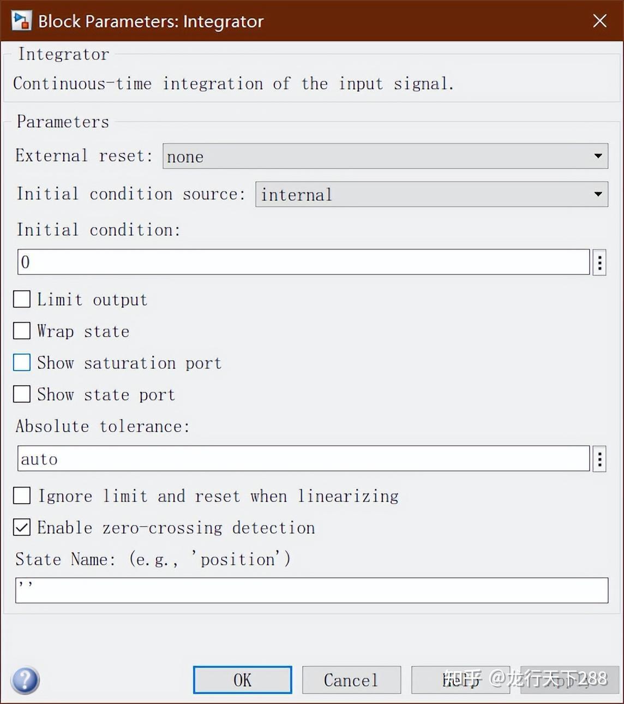Open more options beside Initial condition field
The width and height of the screenshot is (624, 704).
(599, 262)
